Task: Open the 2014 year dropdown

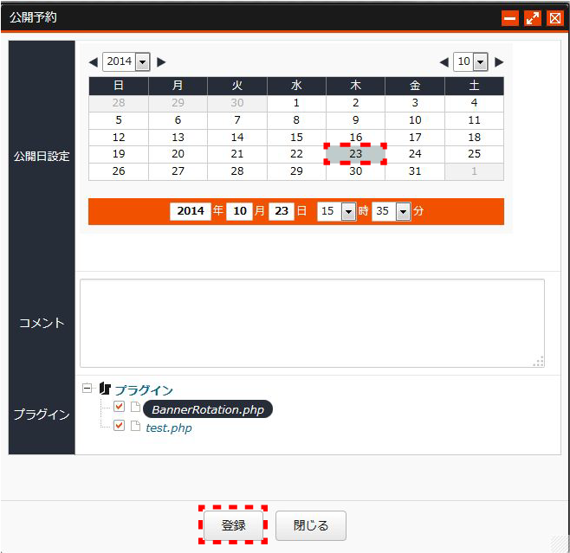Action: click(126, 61)
